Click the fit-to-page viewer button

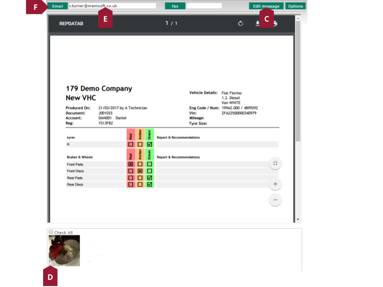pyautogui.click(x=275, y=164)
